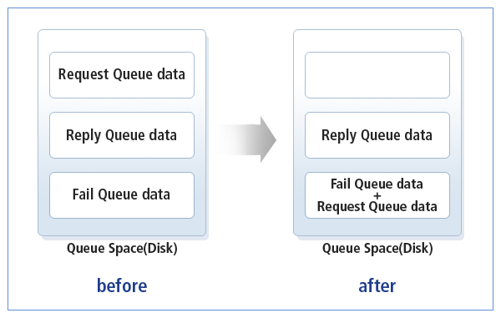501x318 pixels.
Task: Click word "Request" in before panel's top box
Action: (83, 74)
